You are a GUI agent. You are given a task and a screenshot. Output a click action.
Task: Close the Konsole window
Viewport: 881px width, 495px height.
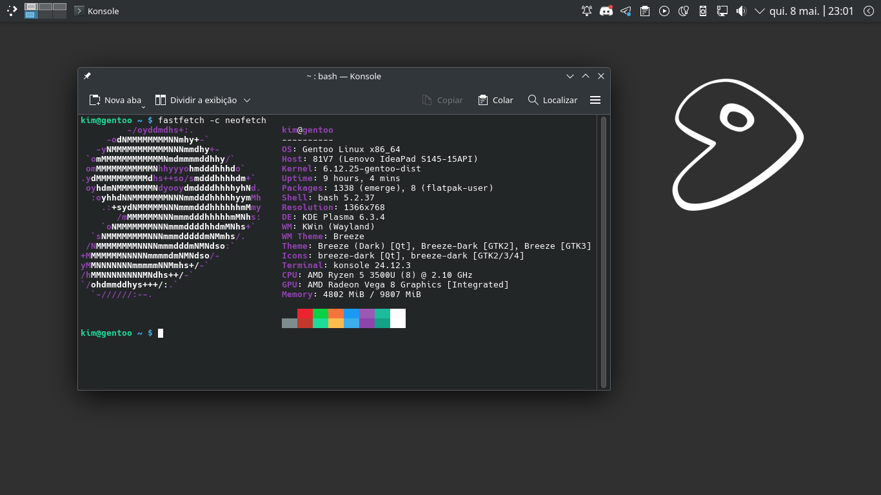pos(601,76)
